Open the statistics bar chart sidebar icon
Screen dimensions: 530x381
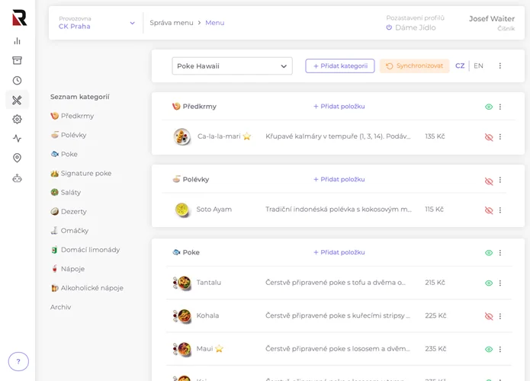(x=17, y=41)
